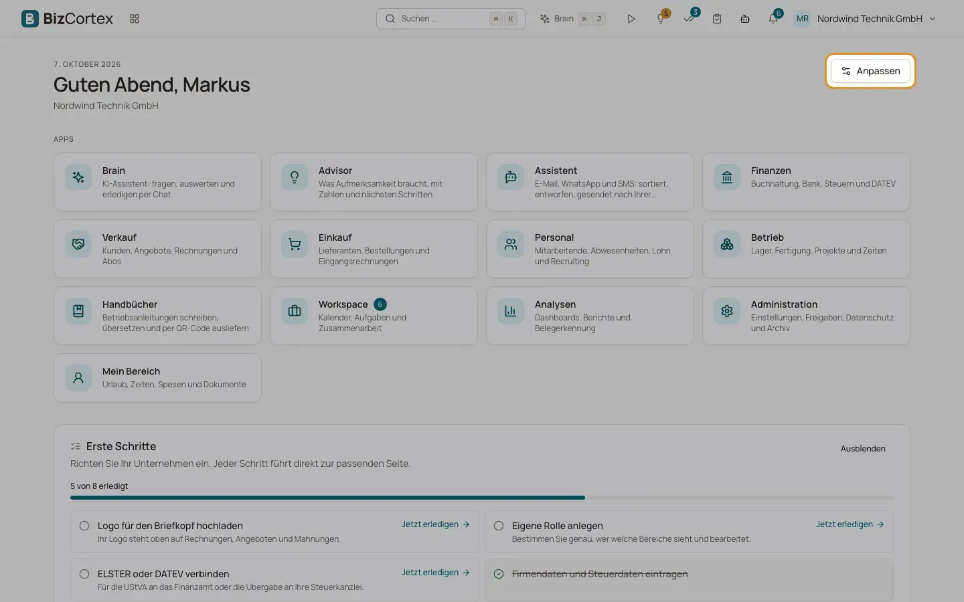Check the 'ELSTER oder DATEV verbinden' circle
The width and height of the screenshot is (964, 602).
tap(84, 574)
